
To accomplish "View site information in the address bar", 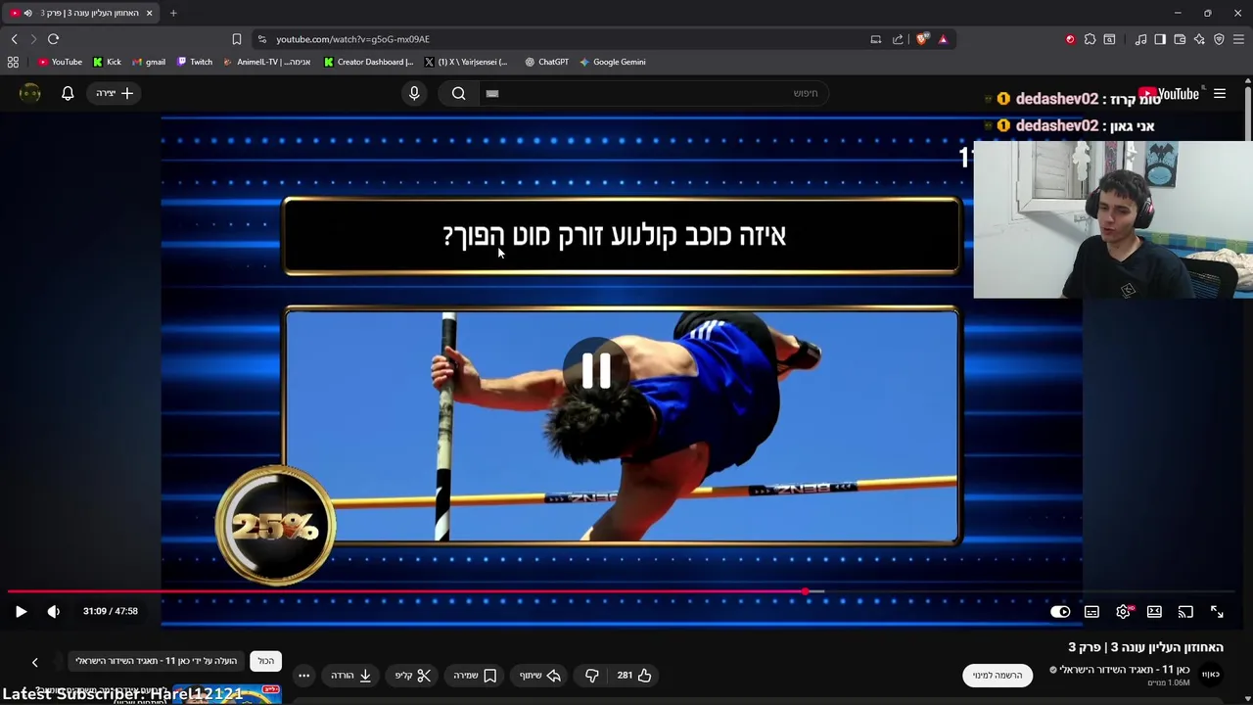I will tap(261, 39).
